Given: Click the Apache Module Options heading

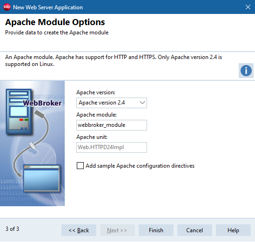Looking at the screenshot, I should (x=55, y=22).
